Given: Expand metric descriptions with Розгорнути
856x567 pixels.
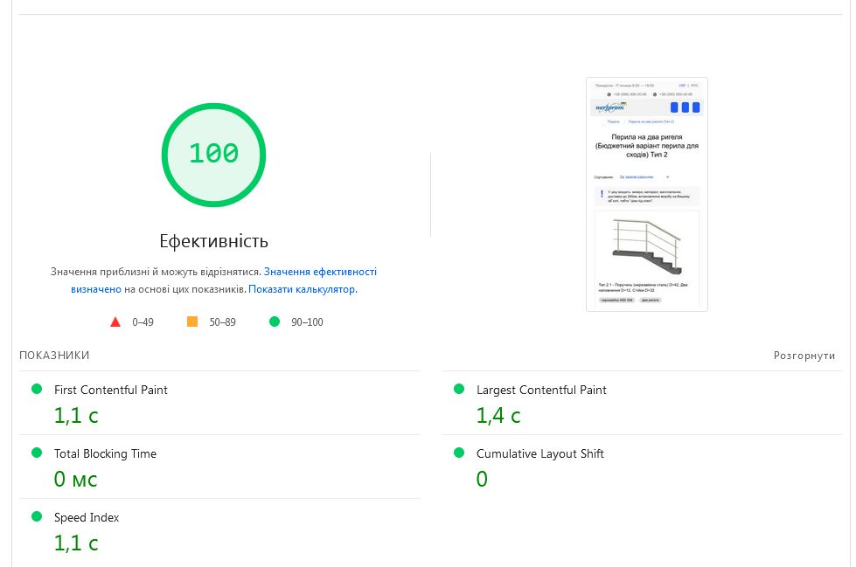Looking at the screenshot, I should (x=804, y=356).
